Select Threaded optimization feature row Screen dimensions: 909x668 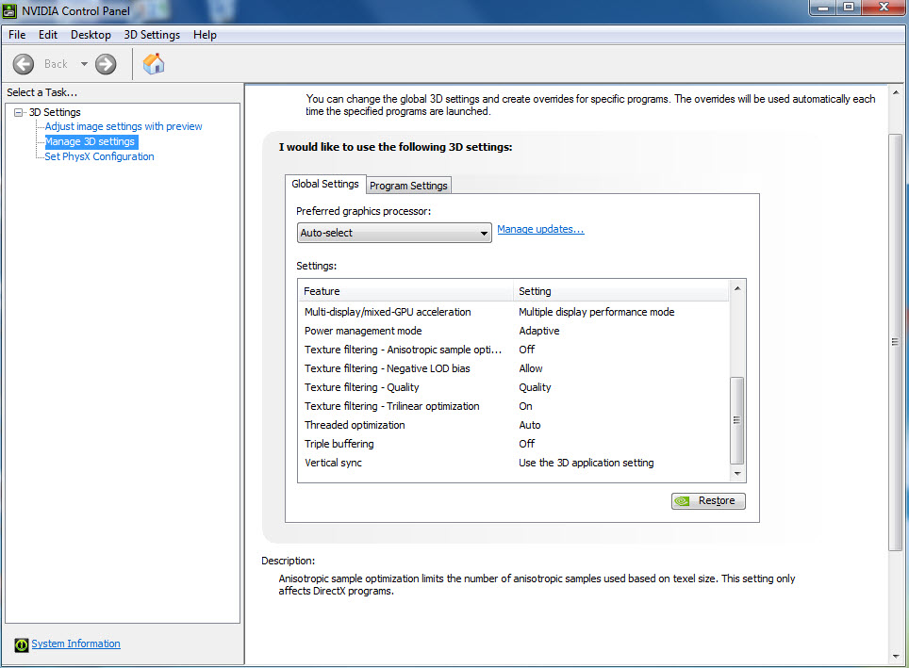pos(514,425)
